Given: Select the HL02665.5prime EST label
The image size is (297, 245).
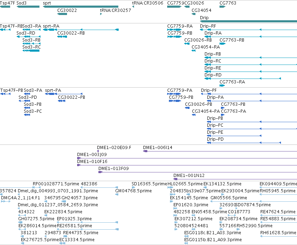Looking at the screenshot, I should point(185,184).
